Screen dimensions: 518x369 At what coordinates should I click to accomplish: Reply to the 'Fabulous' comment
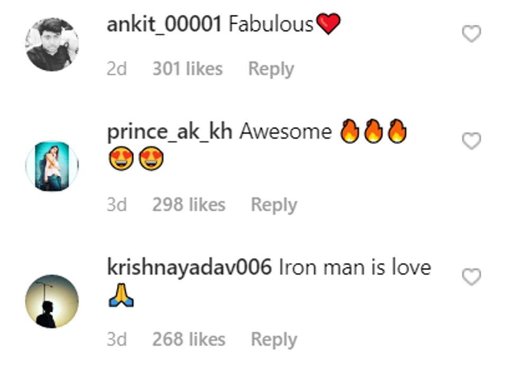click(271, 69)
